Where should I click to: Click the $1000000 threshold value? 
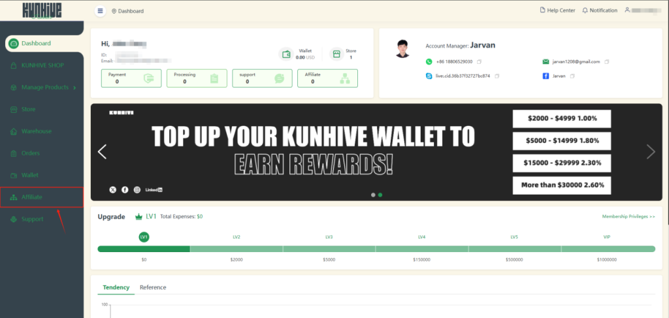click(607, 260)
